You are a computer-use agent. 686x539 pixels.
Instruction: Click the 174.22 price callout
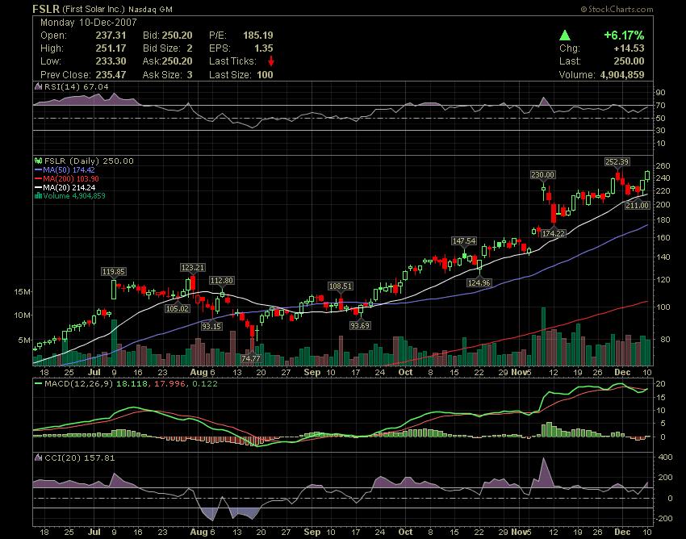(x=554, y=234)
